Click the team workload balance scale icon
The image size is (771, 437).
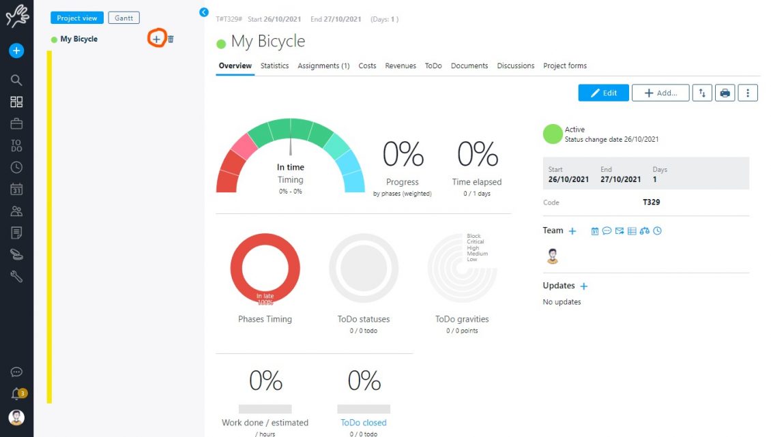(644, 231)
